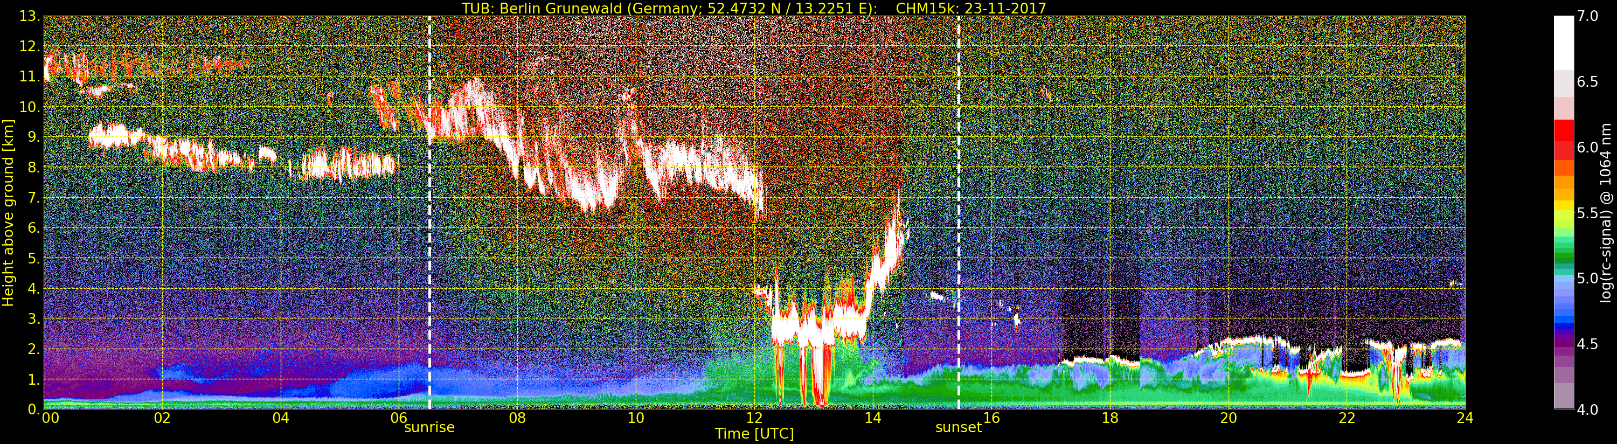Screen dimensions: 1617x444
Task: Select the dark blue band of the colorbar
Action: point(1563,327)
